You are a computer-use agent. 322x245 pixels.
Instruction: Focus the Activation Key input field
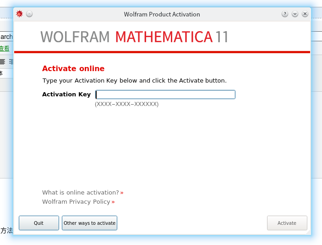(165, 95)
